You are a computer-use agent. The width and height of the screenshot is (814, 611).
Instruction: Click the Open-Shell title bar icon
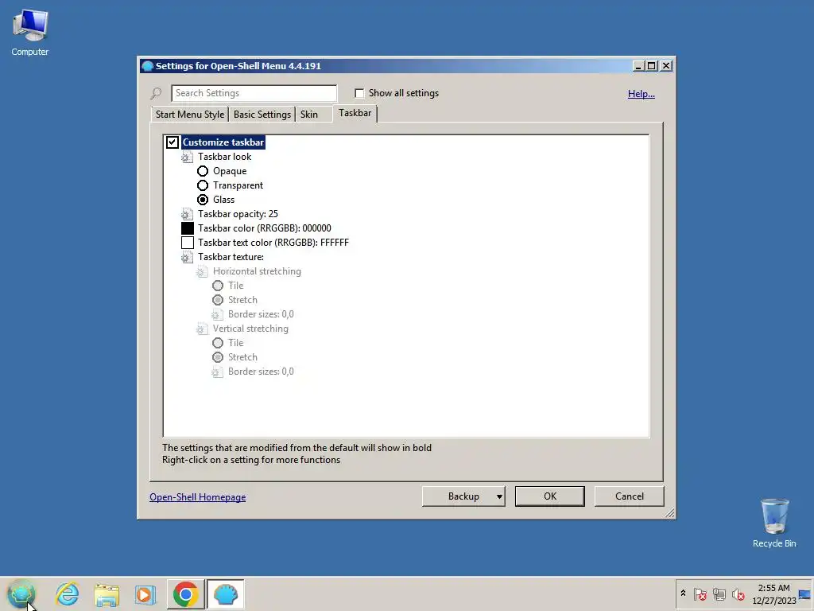(147, 66)
